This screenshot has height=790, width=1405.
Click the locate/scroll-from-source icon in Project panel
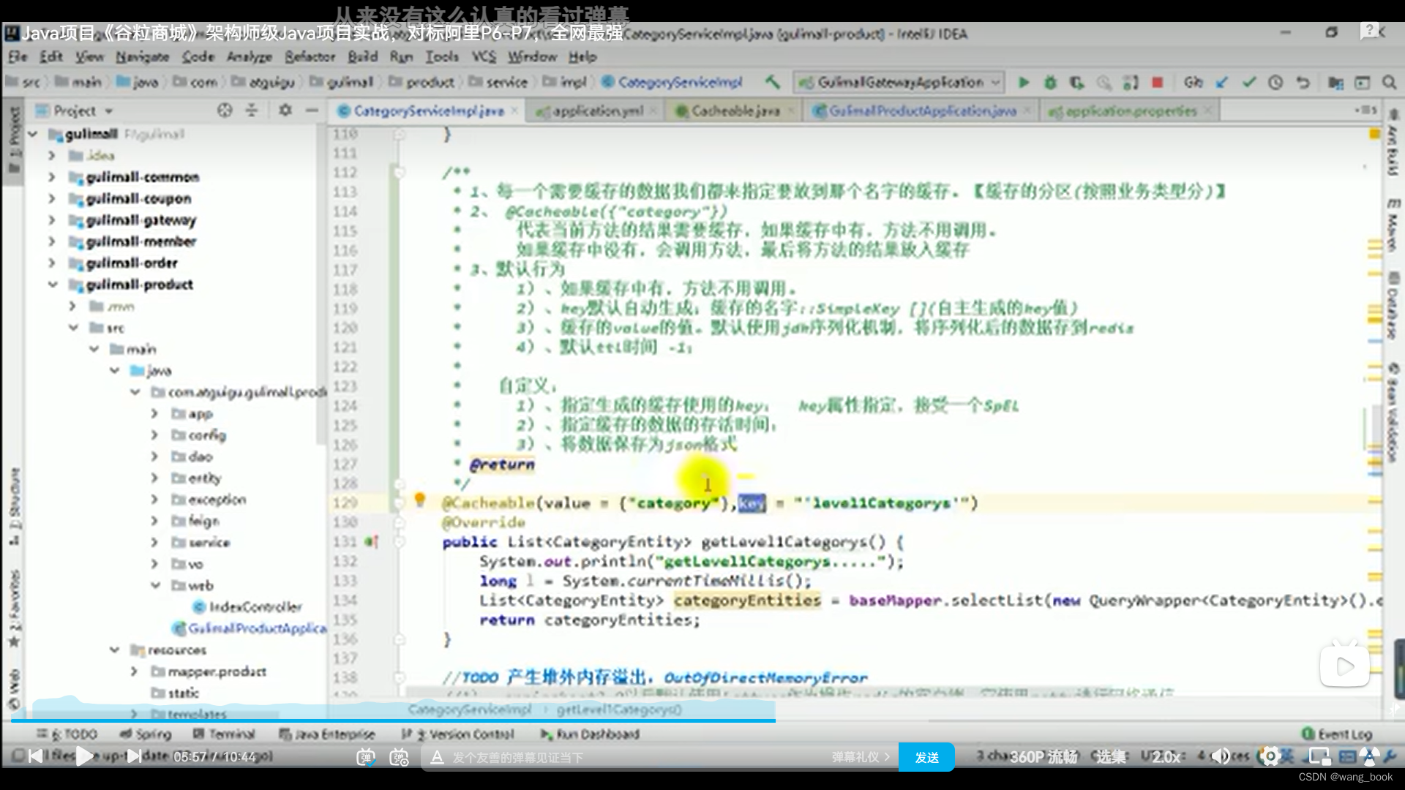pyautogui.click(x=225, y=110)
